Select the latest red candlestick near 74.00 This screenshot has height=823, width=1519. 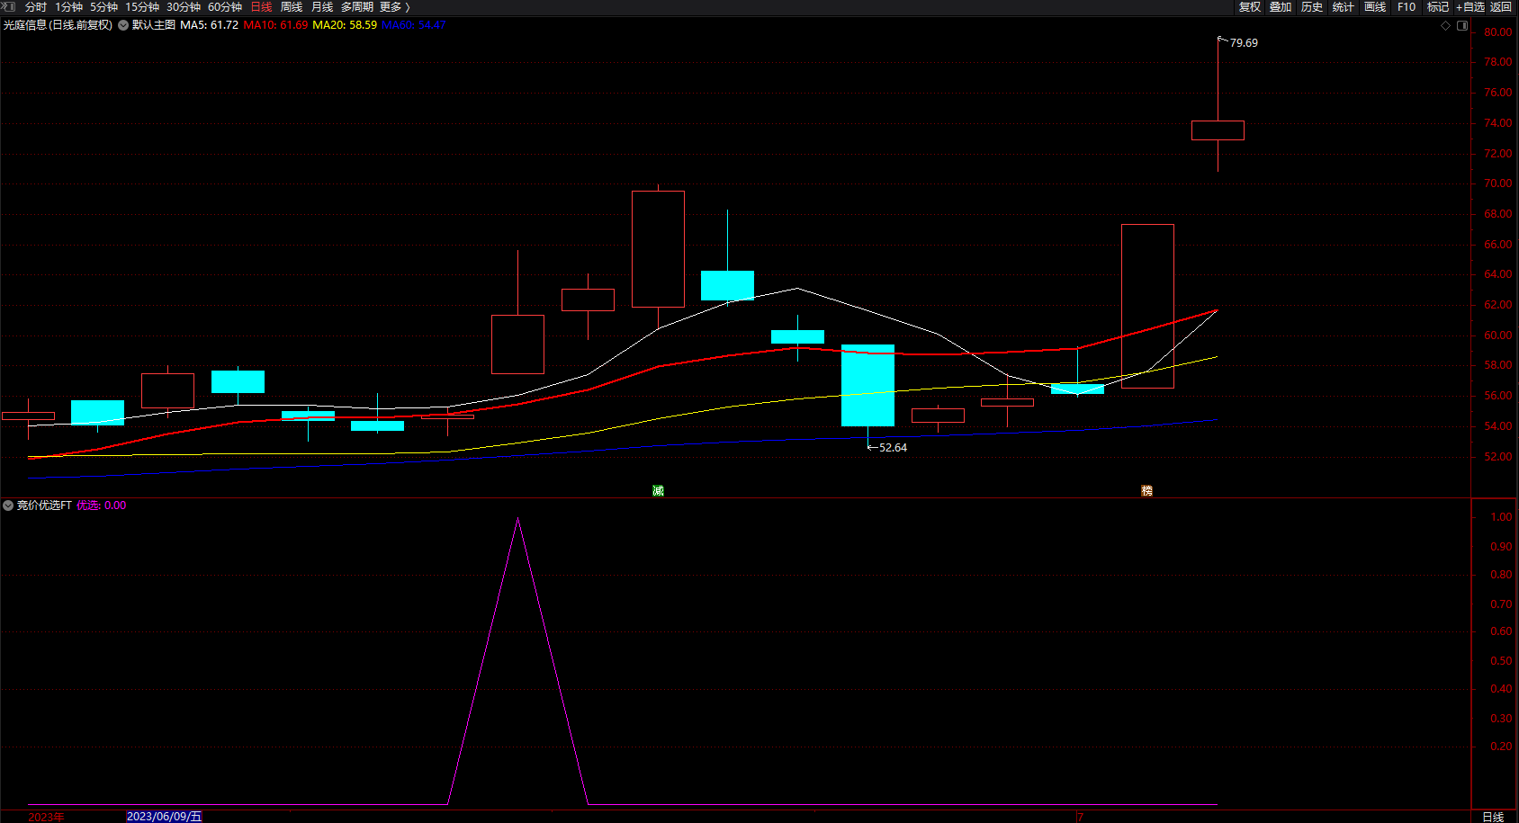pos(1218,130)
